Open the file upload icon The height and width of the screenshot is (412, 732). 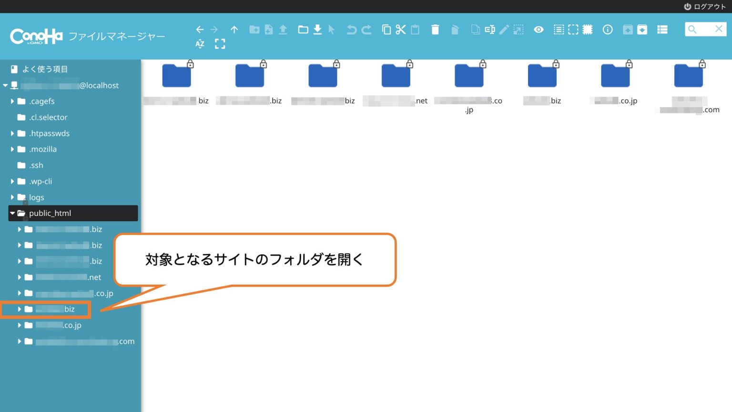[x=283, y=30]
